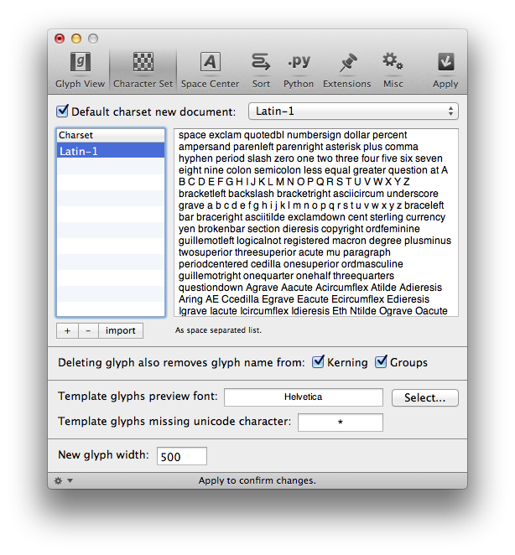The width and height of the screenshot is (515, 555).
Task: Click 'Apply to confirm changes.' status text
Action: [257, 480]
